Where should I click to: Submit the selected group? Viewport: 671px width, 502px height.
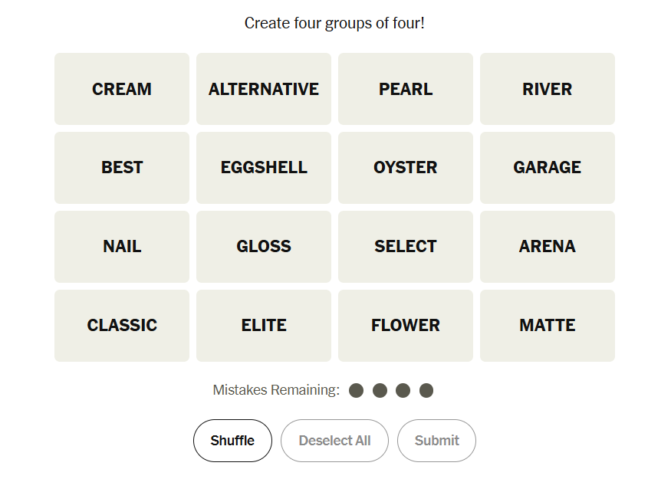[436, 441]
